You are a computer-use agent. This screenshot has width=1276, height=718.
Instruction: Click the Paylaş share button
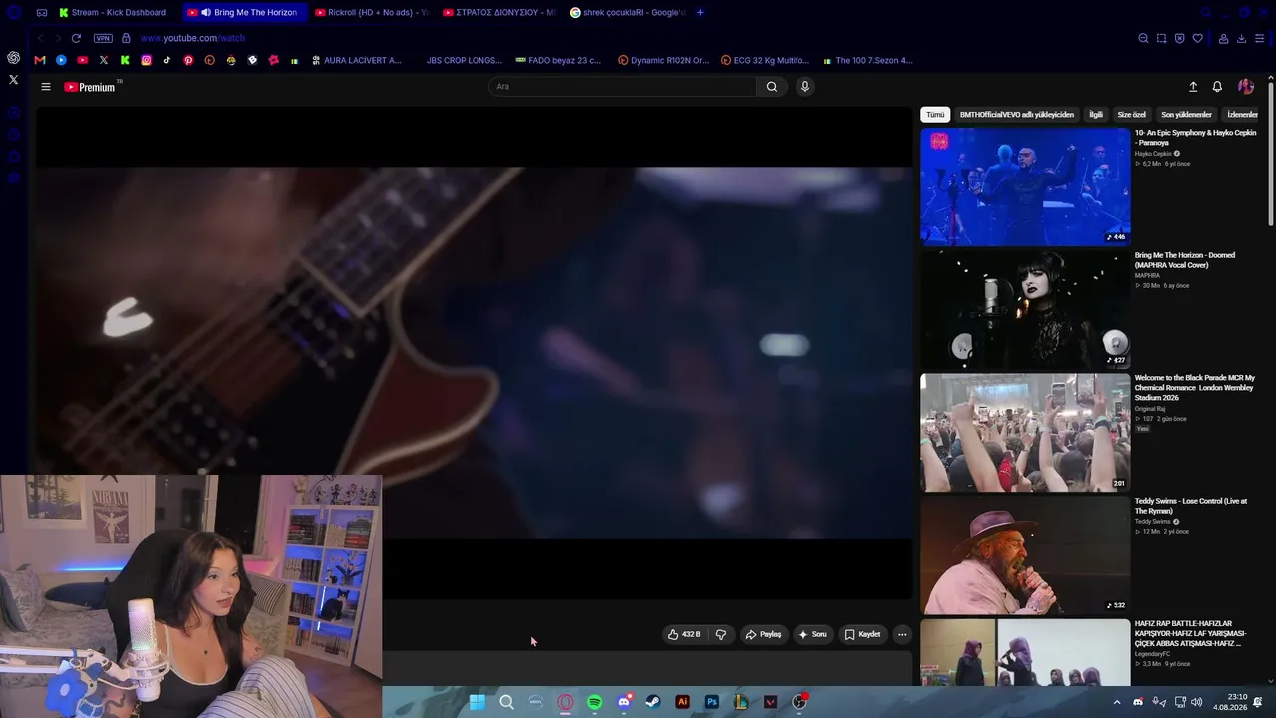point(763,634)
